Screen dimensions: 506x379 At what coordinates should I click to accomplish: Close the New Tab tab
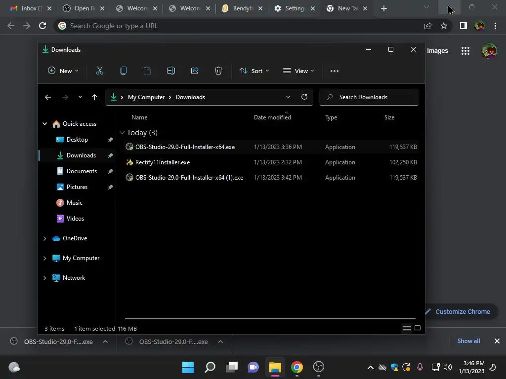coord(365,8)
